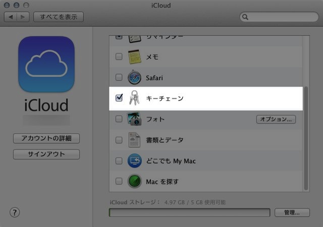
Task: Click the どこでも My Mac label text
Action: coord(171,161)
